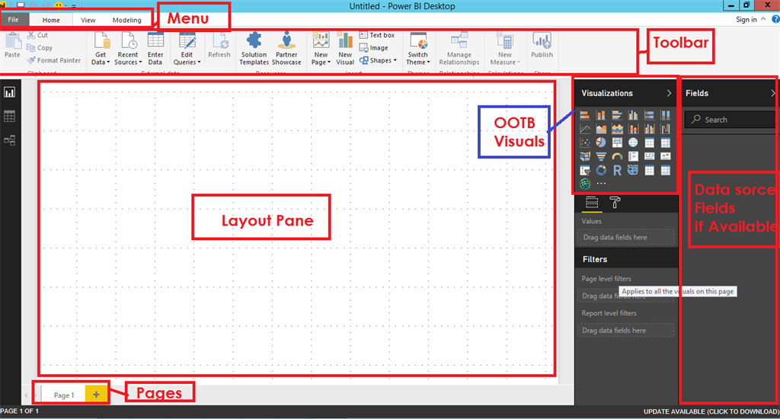Click Update Available in status bar
This screenshot has height=419, width=780.
(x=711, y=411)
